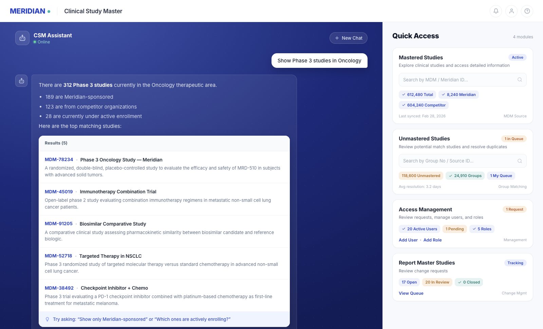Click the 1 in Queue badge
This screenshot has height=329, width=543.
coord(514,139)
